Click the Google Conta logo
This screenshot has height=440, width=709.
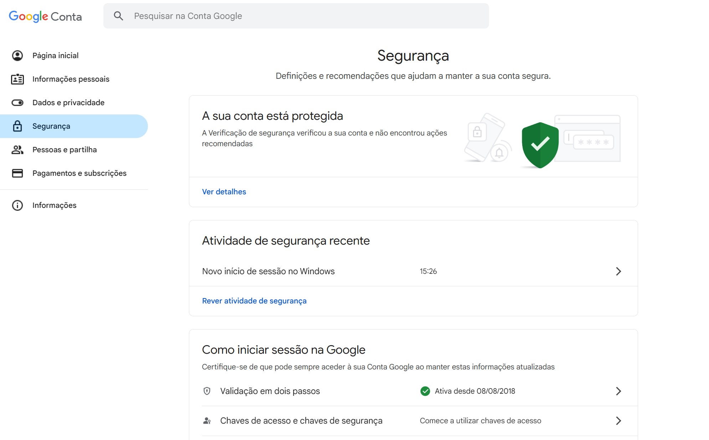[45, 16]
